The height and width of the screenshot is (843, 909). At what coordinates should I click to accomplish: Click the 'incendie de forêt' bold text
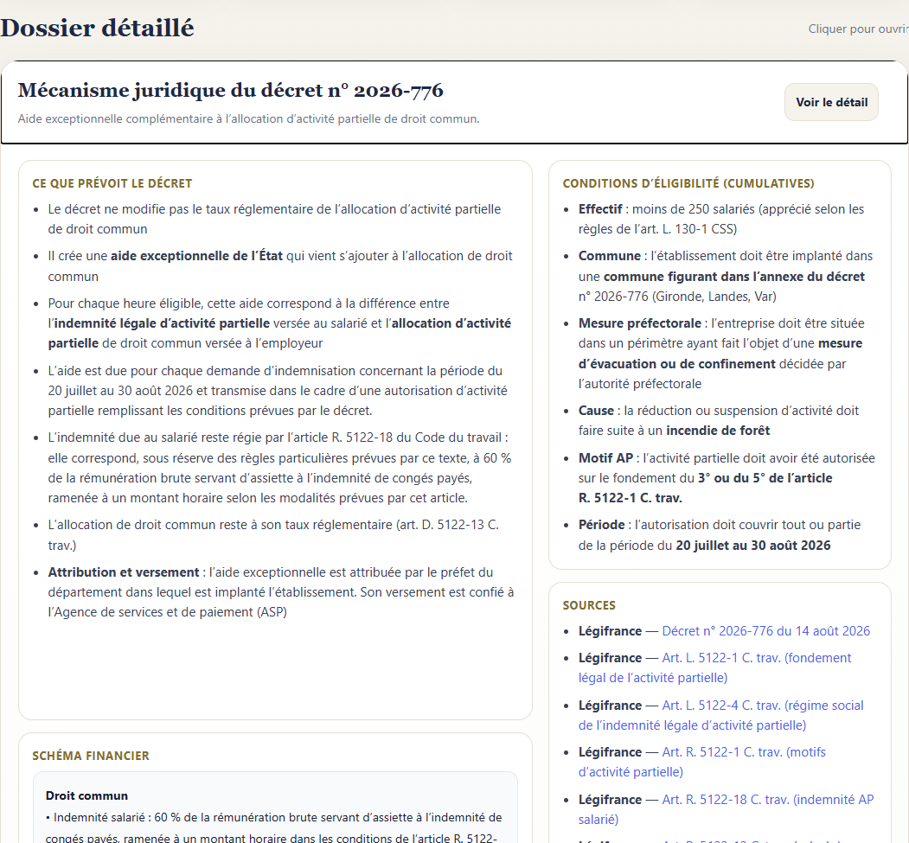718,431
